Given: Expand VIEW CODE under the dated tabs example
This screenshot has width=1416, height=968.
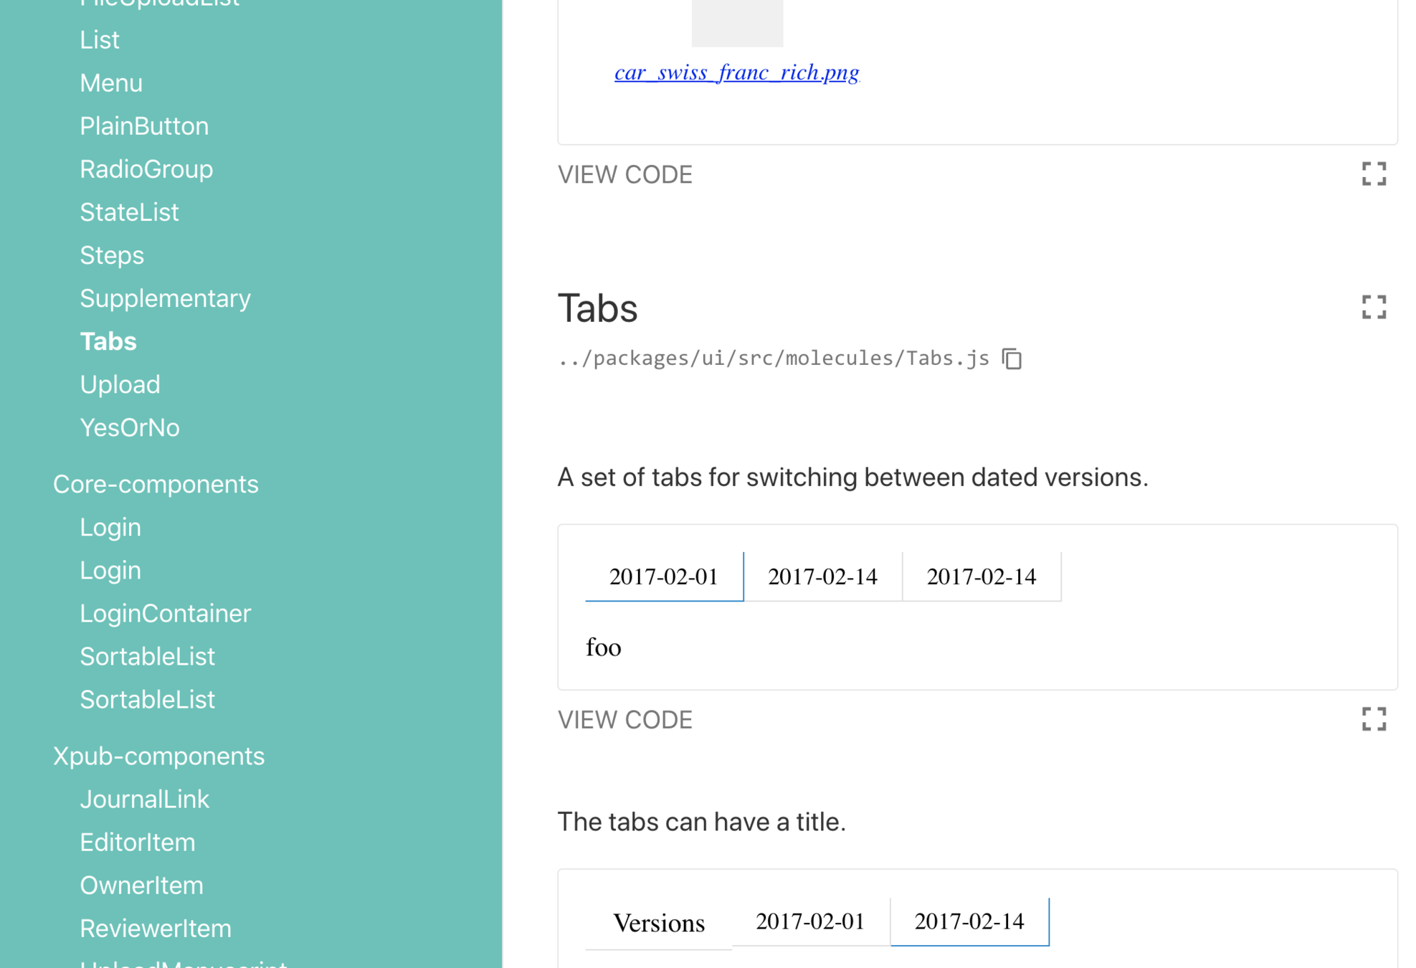Looking at the screenshot, I should tap(624, 719).
